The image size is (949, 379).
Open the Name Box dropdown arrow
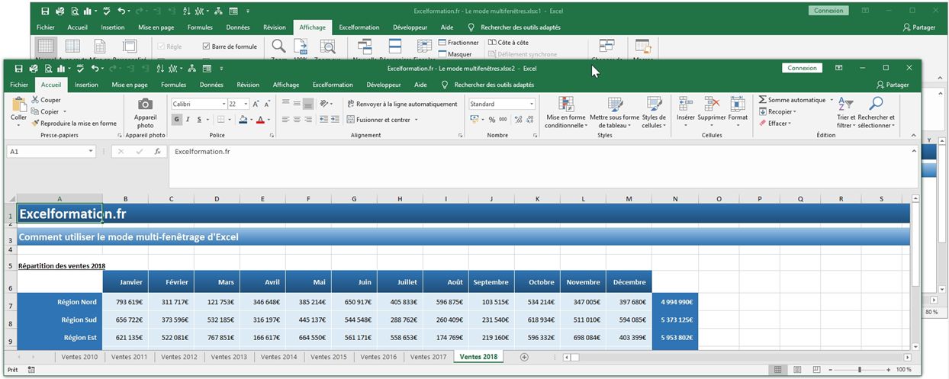[x=91, y=152]
